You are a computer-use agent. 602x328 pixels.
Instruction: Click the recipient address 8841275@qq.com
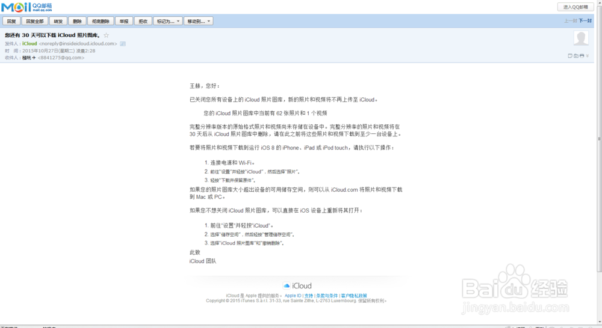pos(61,58)
